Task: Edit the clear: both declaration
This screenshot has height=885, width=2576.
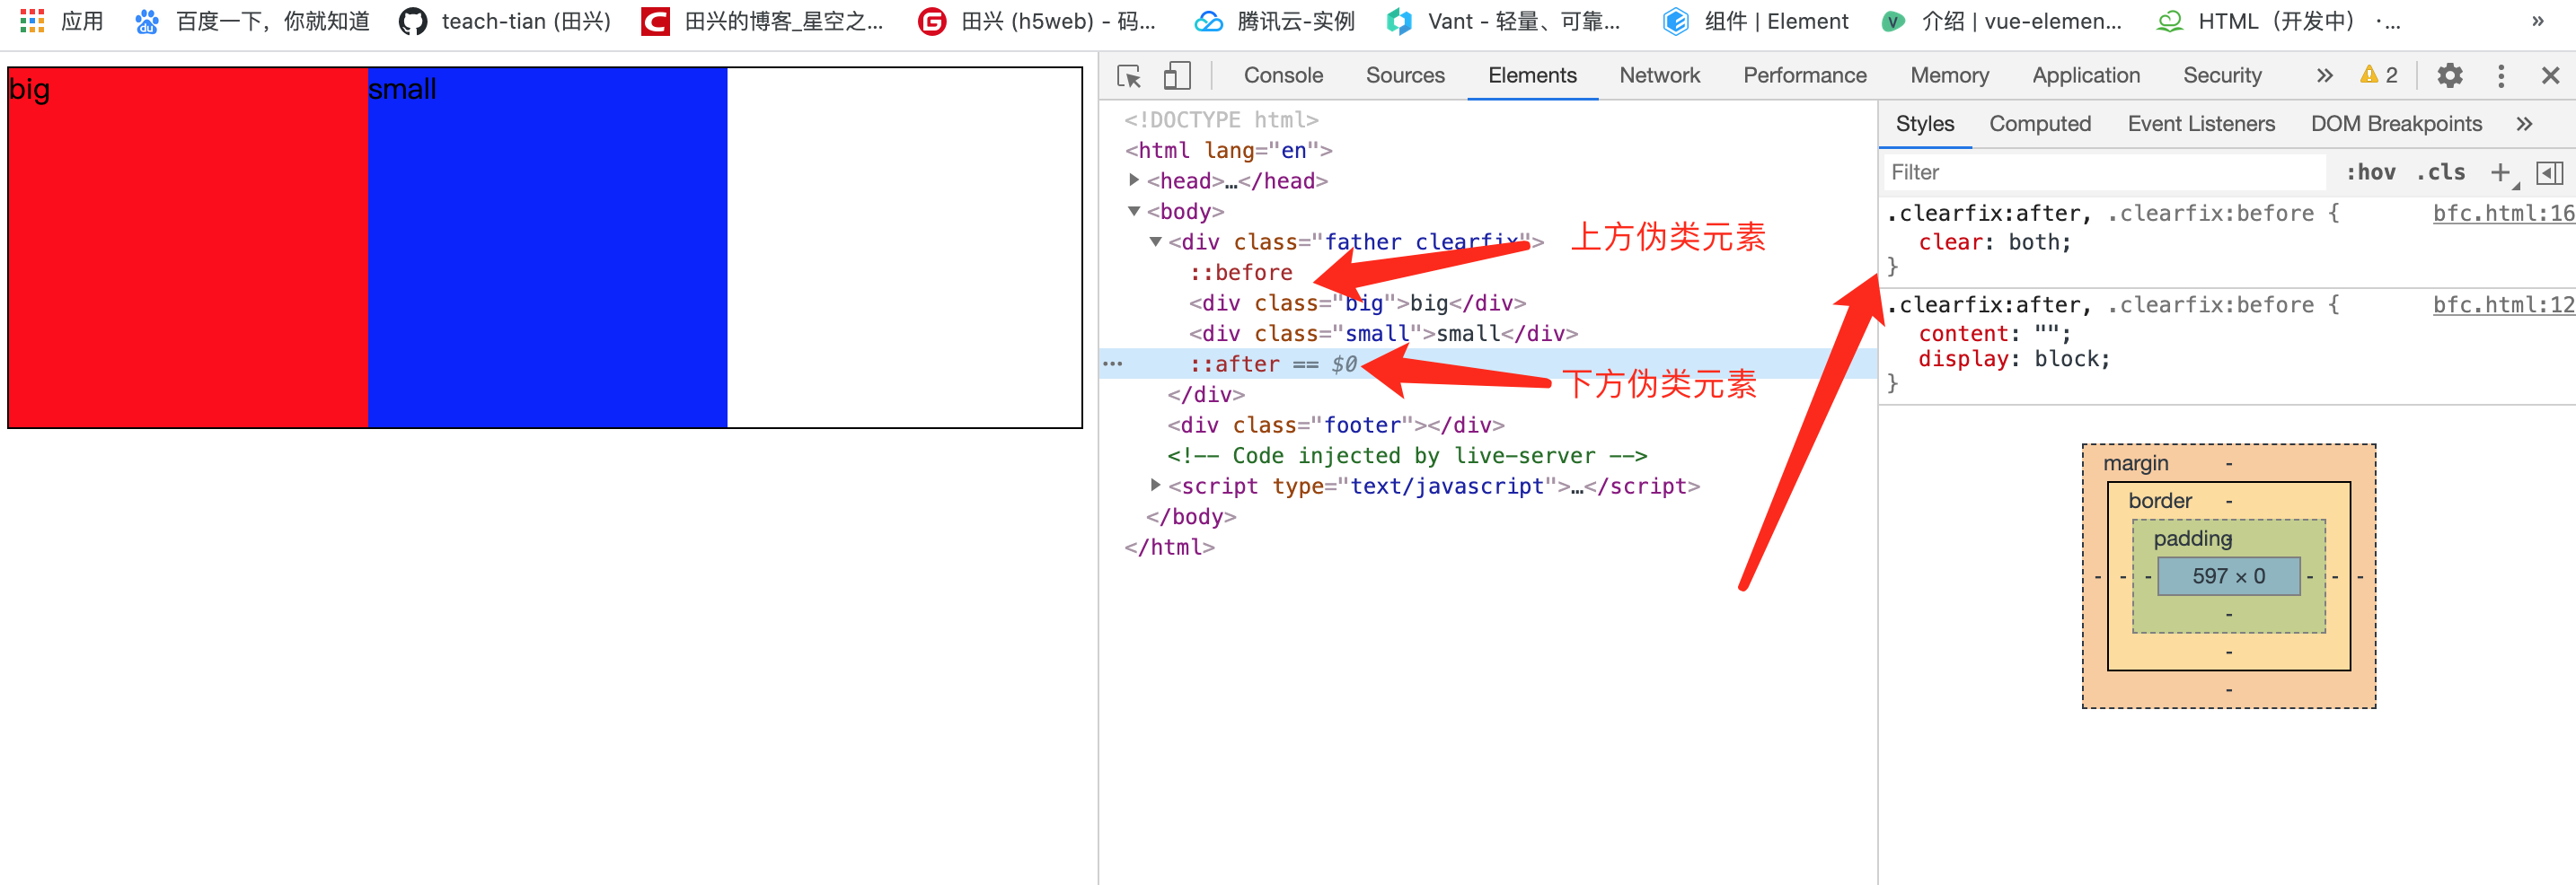Action: click(1994, 242)
